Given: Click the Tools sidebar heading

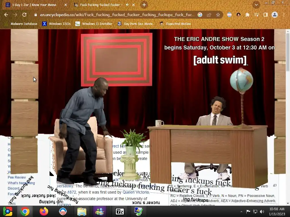Looking at the screenshot, I should click(12, 203).
